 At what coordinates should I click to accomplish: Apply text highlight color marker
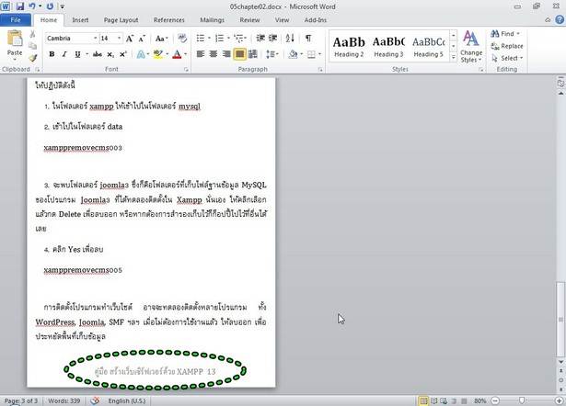click(157, 54)
